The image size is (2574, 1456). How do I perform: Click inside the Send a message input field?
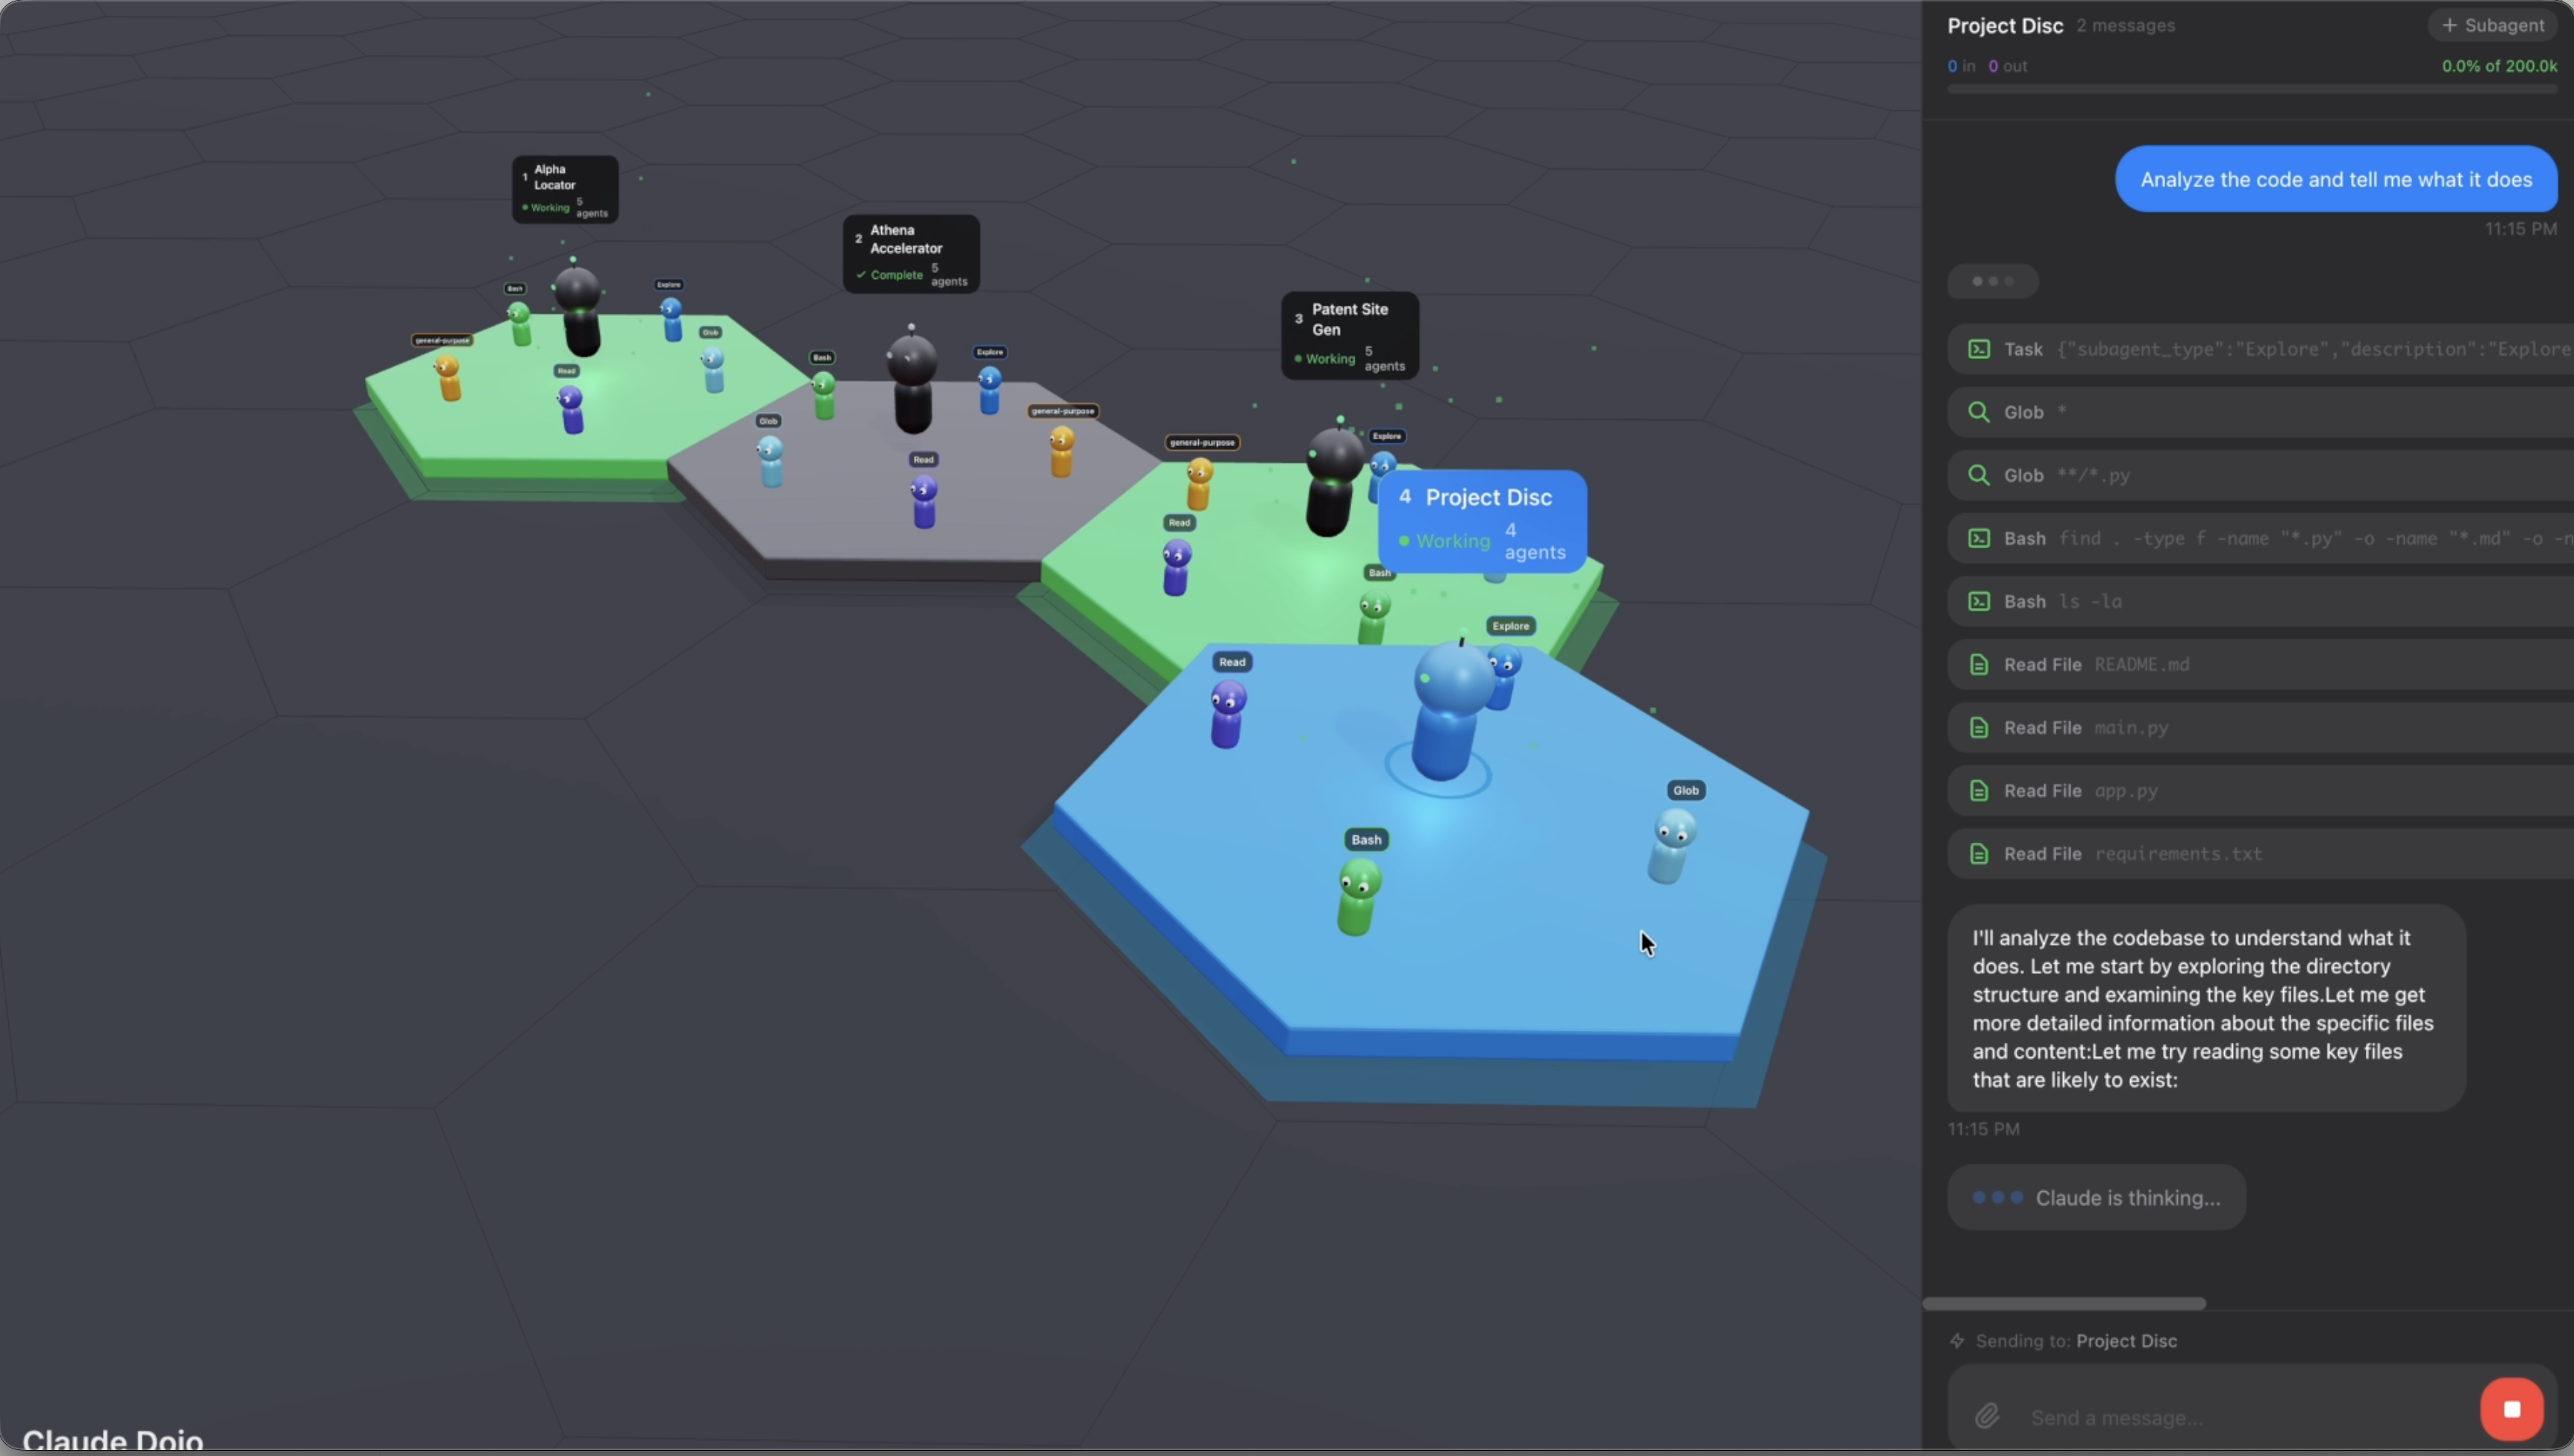2150,1417
